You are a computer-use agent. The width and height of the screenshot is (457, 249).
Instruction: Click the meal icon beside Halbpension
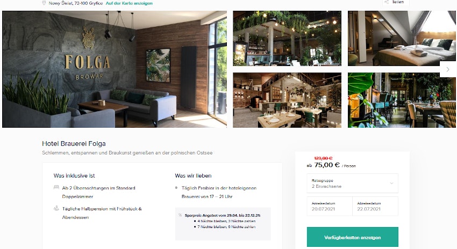pos(56,208)
